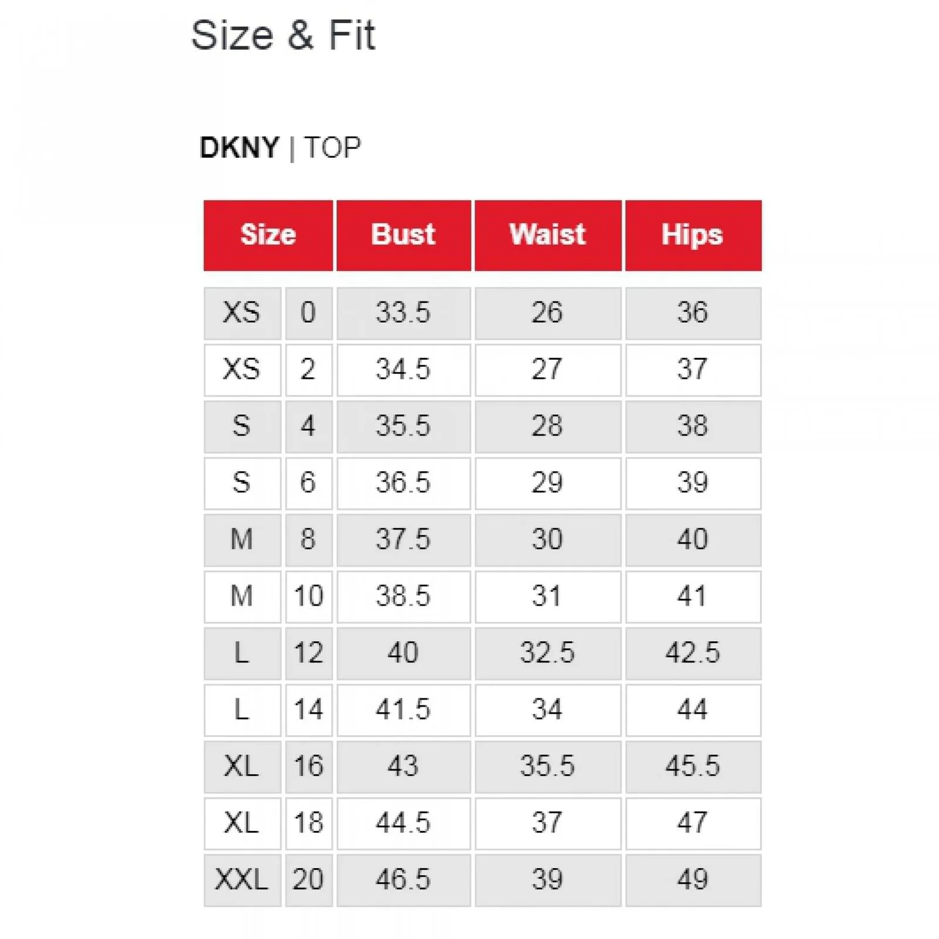Click waist value 35.5

pyautogui.click(x=548, y=767)
